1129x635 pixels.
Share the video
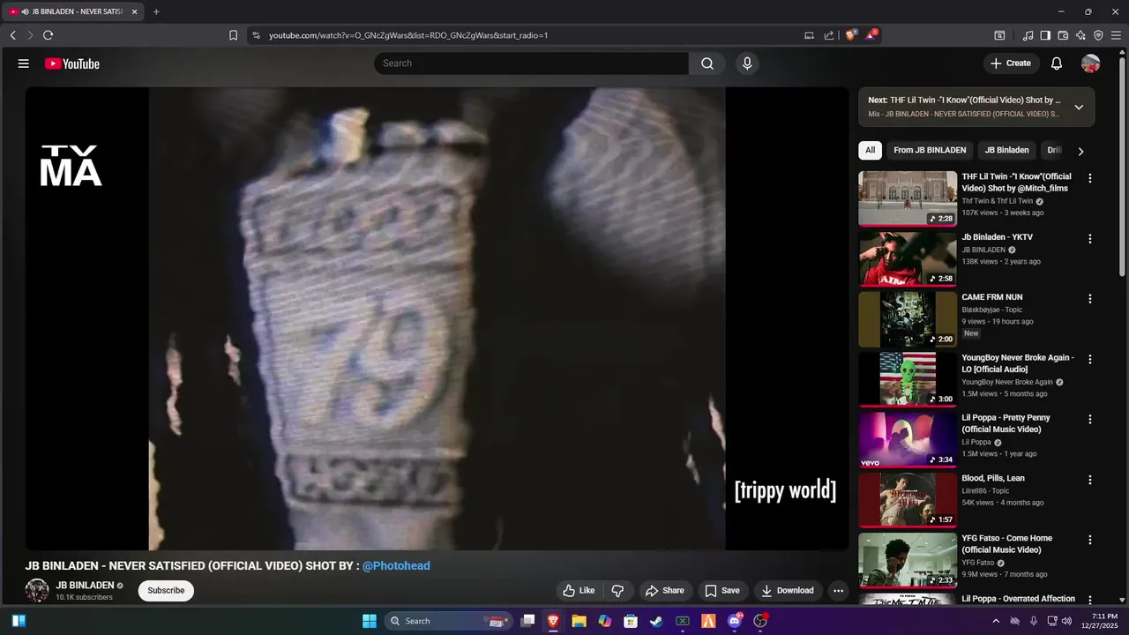pyautogui.click(x=664, y=591)
